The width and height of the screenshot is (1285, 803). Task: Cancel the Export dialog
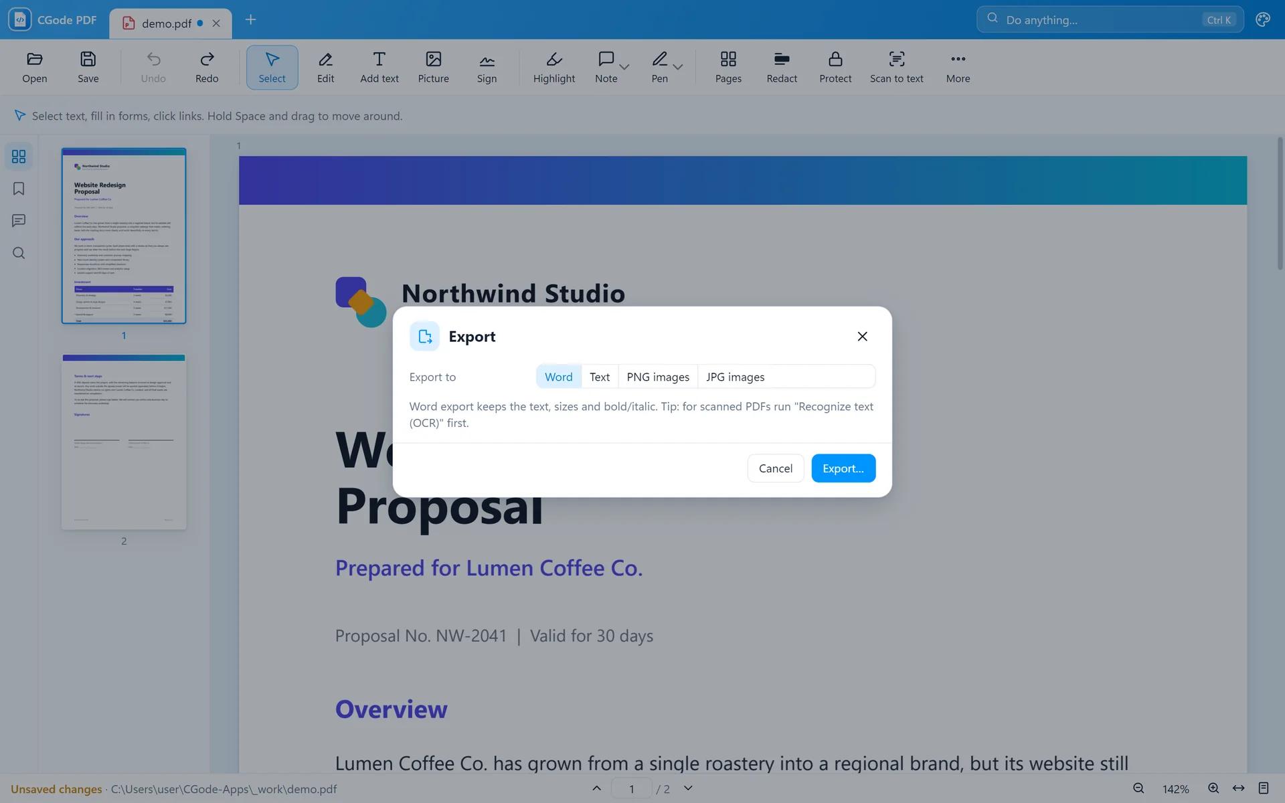click(x=776, y=468)
